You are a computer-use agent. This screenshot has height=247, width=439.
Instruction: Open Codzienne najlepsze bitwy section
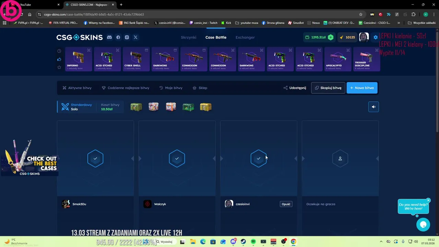126,88
